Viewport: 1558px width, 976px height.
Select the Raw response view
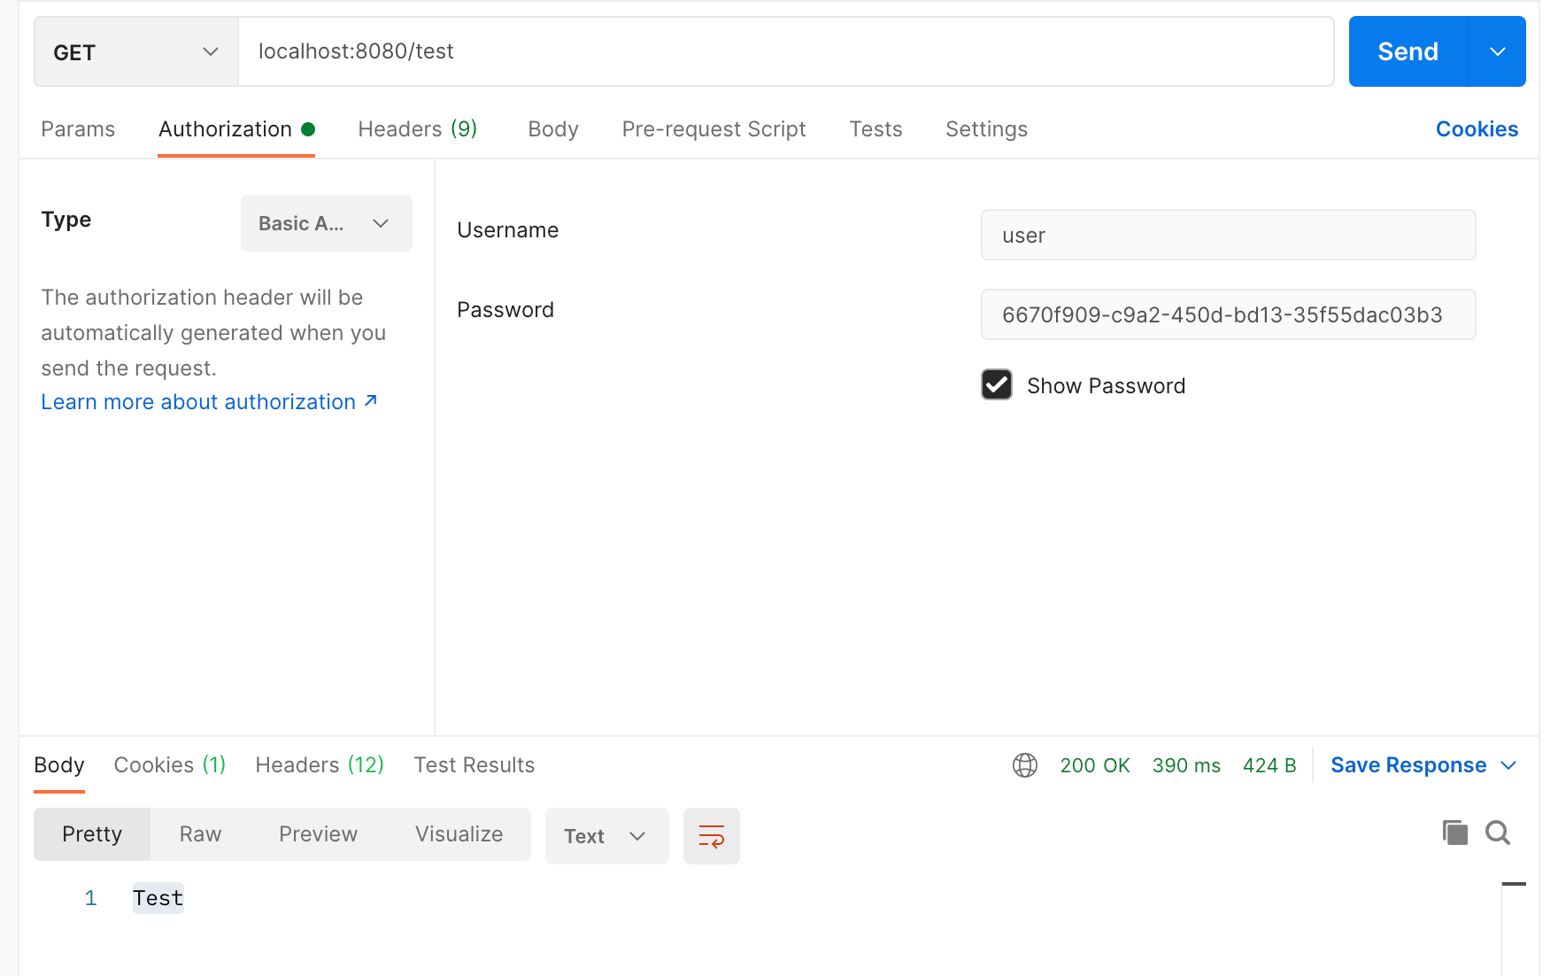[x=200, y=833]
